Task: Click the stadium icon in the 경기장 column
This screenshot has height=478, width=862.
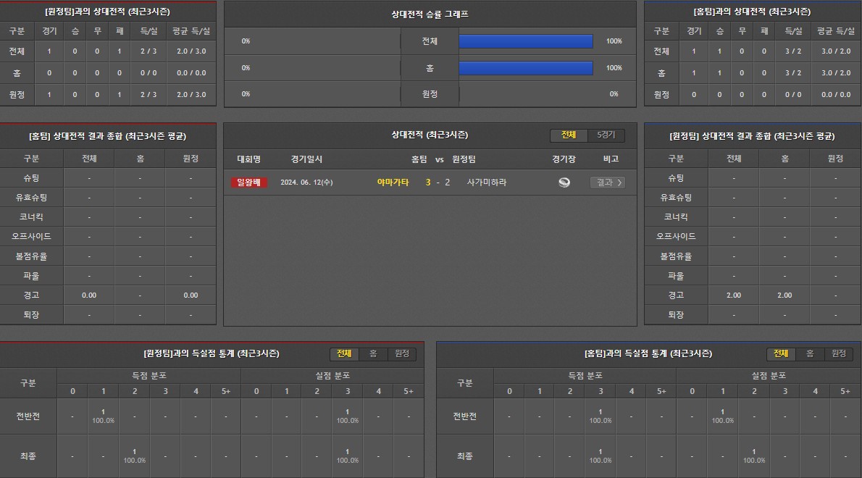Action: pos(564,183)
